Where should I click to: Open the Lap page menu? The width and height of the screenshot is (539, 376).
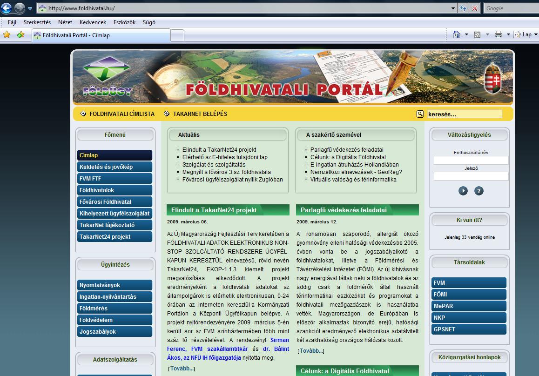click(525, 34)
